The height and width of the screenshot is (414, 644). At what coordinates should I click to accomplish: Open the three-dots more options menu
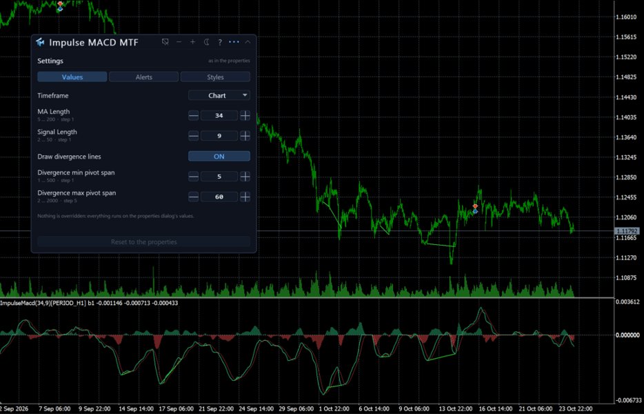(234, 42)
